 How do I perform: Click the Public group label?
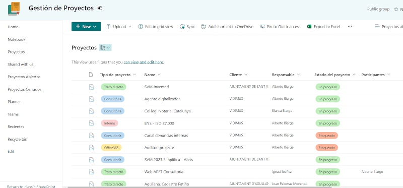pyautogui.click(x=378, y=9)
